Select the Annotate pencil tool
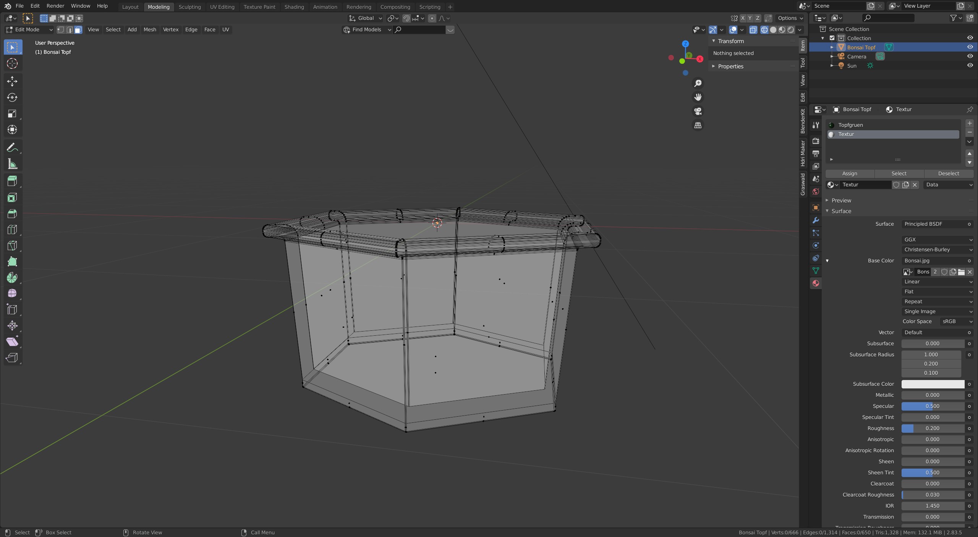Screen dimensions: 978x537 [x=12, y=148]
